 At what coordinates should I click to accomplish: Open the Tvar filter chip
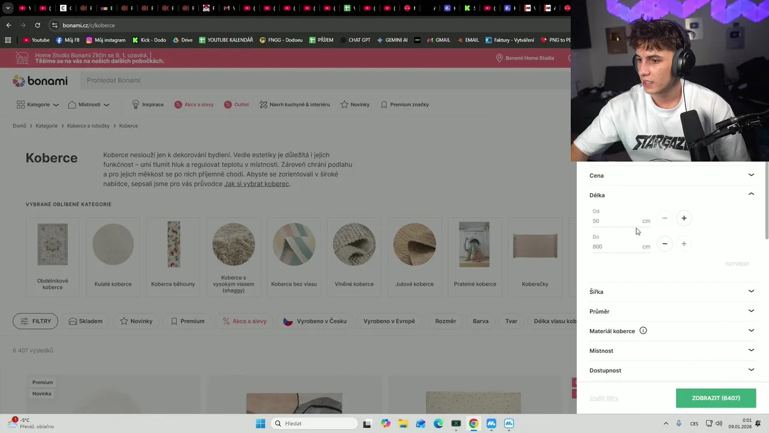pos(511,321)
